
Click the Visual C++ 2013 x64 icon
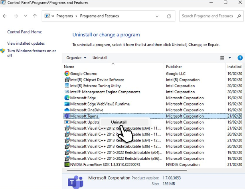67,140
